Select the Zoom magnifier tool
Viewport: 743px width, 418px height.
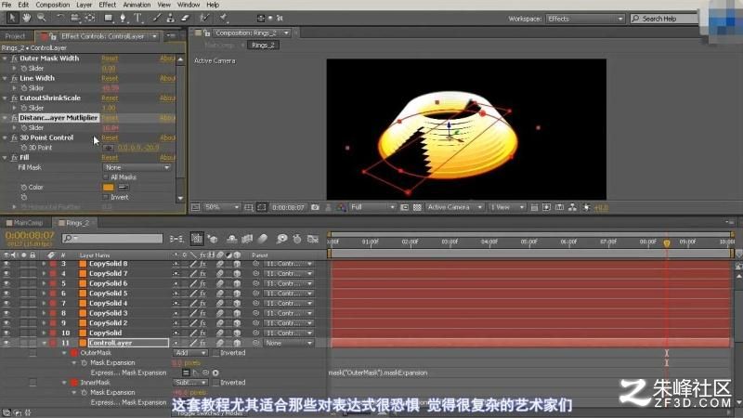tap(42, 18)
